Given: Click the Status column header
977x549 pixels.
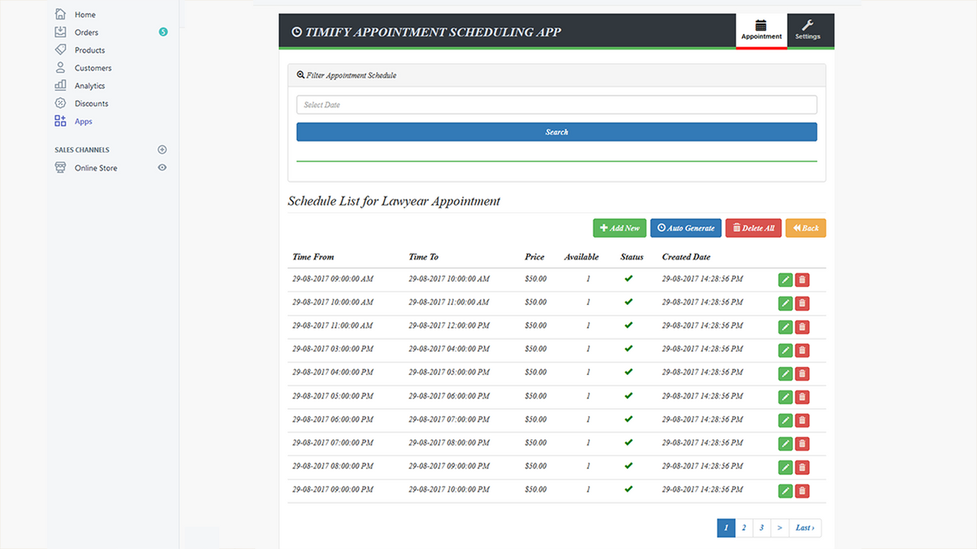Looking at the screenshot, I should click(x=632, y=257).
